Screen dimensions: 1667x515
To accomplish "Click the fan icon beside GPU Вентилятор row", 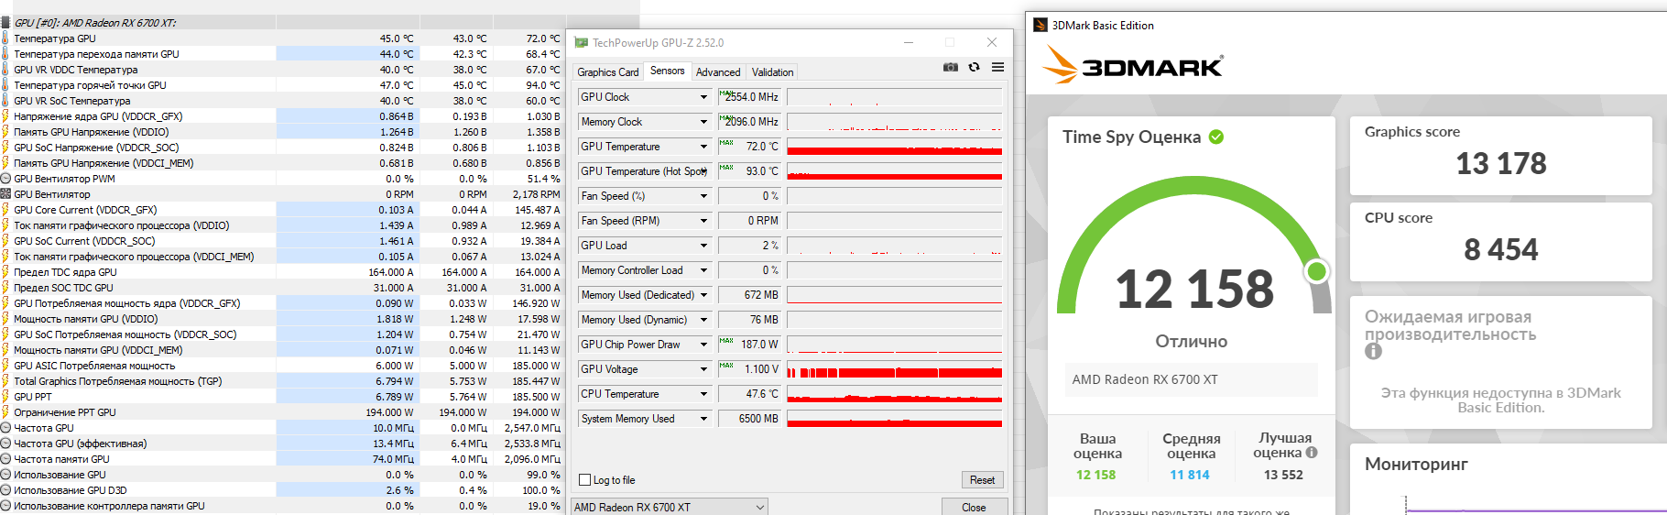I will 5,194.
